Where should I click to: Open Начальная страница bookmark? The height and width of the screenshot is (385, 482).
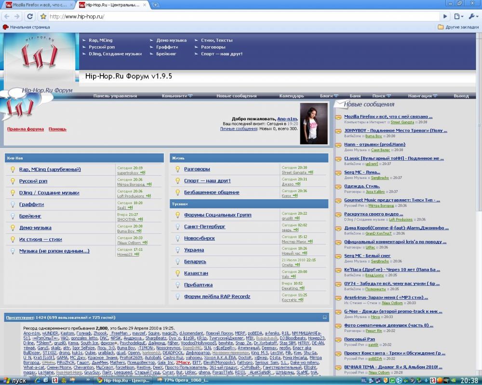27,27
